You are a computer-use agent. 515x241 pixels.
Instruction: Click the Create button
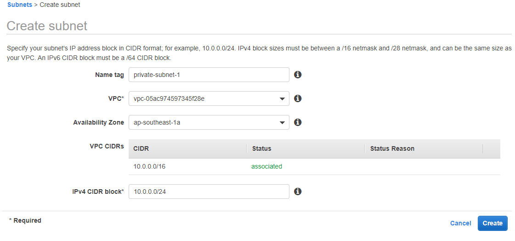coord(492,223)
